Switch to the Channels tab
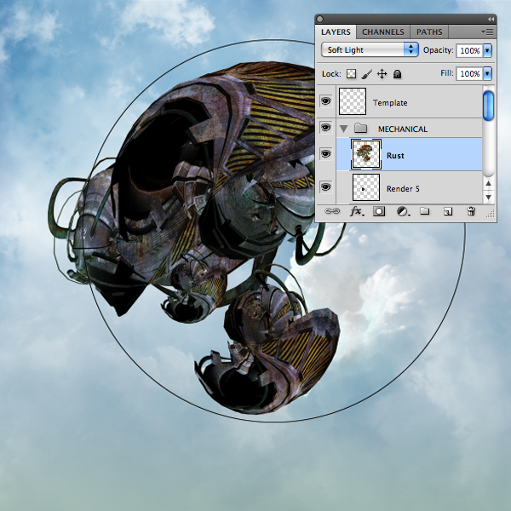 383,32
